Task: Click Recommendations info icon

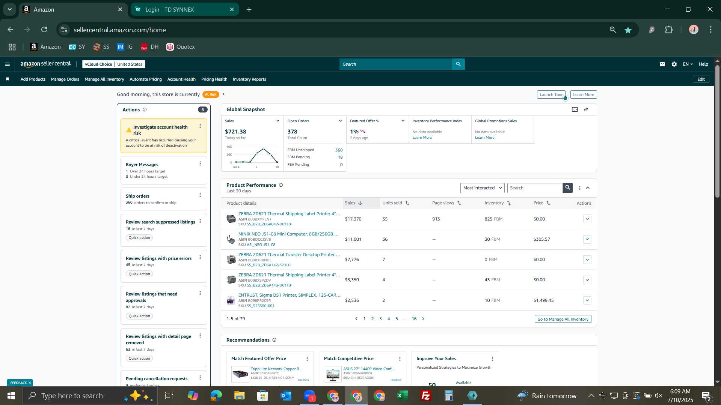Action: (x=274, y=340)
